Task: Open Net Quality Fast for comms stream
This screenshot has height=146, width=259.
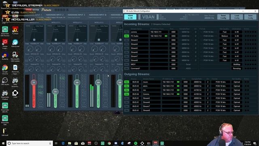Action: click(x=225, y=32)
